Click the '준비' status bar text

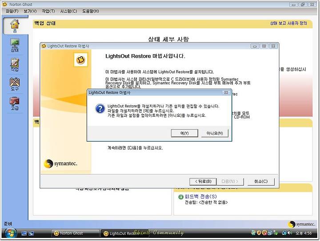8,224
